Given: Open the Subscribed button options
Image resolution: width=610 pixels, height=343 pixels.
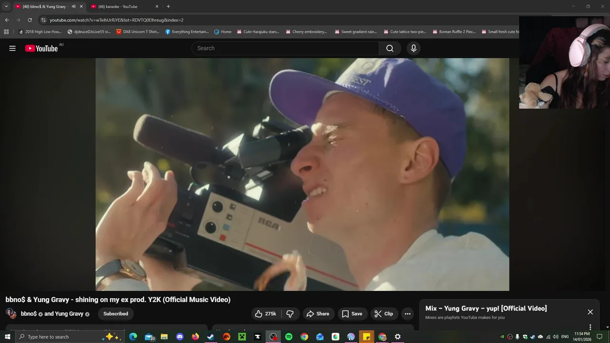Looking at the screenshot, I should click(x=116, y=313).
